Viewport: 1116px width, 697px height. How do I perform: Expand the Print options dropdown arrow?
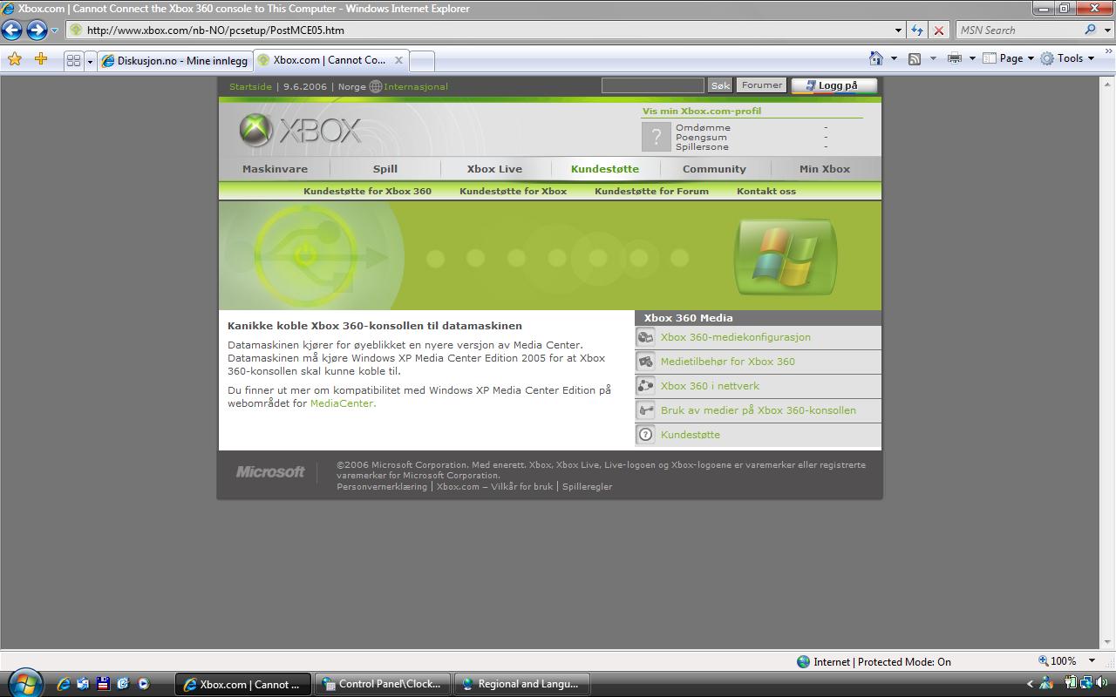coord(972,58)
